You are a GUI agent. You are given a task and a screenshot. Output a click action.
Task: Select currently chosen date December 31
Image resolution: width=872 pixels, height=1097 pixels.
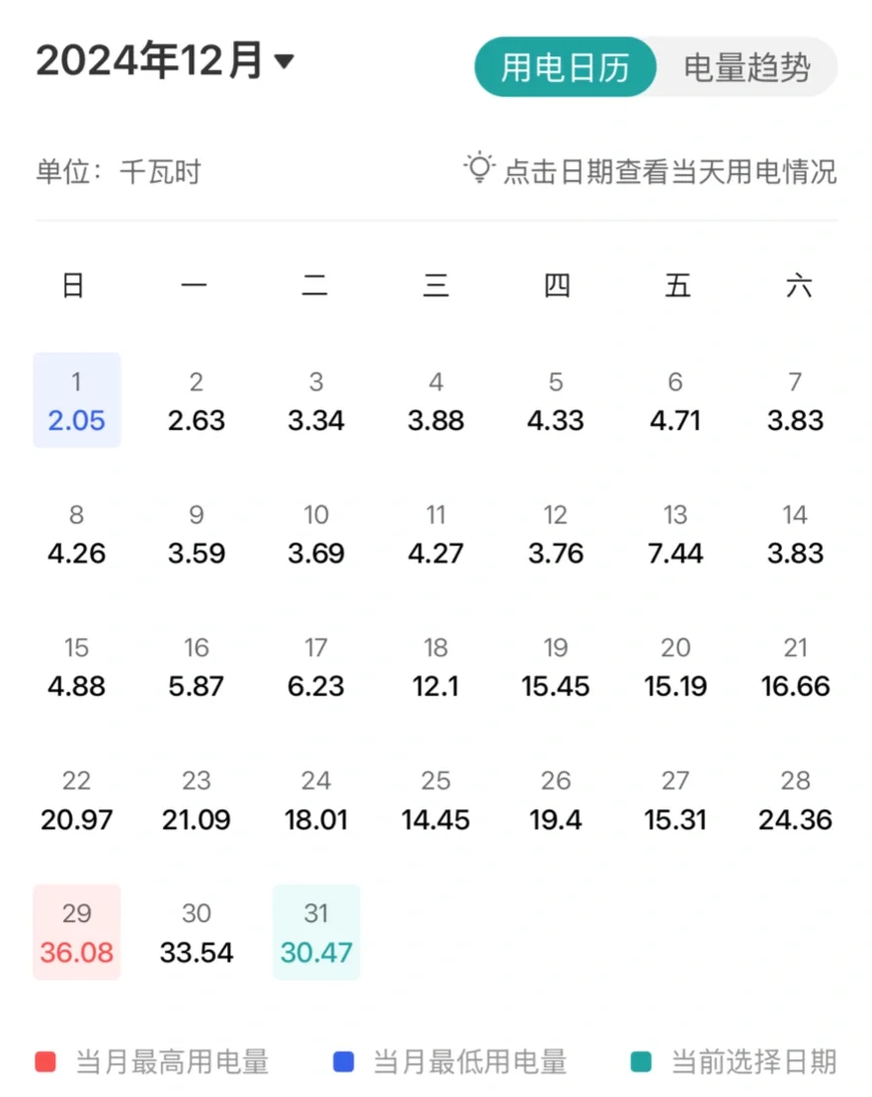pos(316,931)
